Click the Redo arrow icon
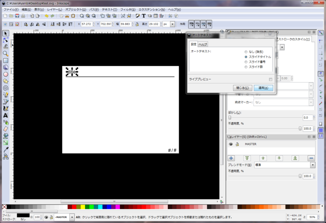 tap(53, 16)
